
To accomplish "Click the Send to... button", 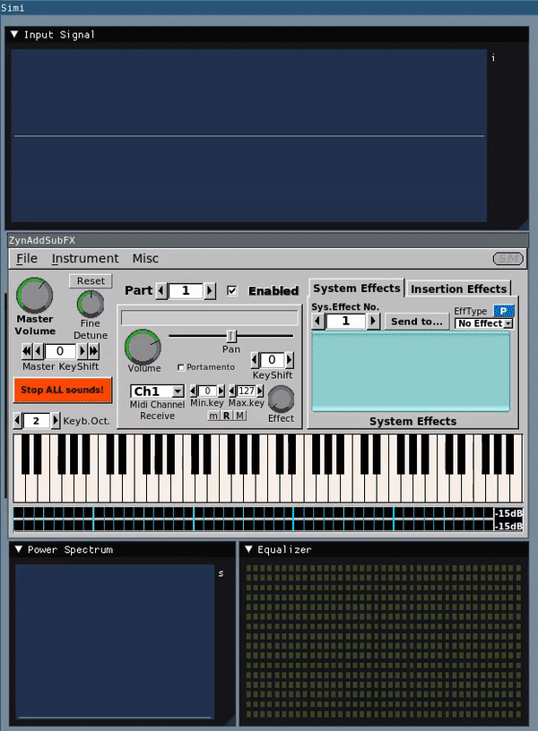I will click(417, 321).
